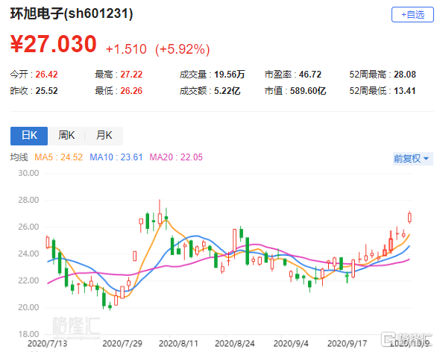The image size is (437, 352).
Task: Open the 前复权 adjustment dropdown
Action: tap(412, 159)
